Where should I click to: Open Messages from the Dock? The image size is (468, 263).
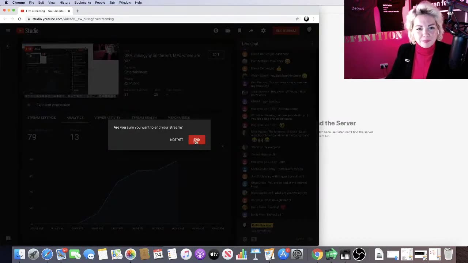coord(89,254)
